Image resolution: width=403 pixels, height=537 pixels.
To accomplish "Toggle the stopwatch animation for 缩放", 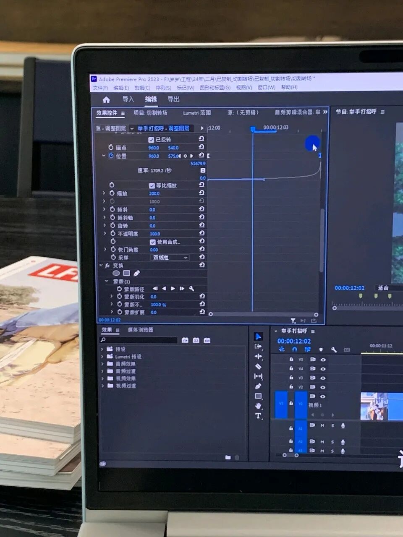I will (x=112, y=193).
